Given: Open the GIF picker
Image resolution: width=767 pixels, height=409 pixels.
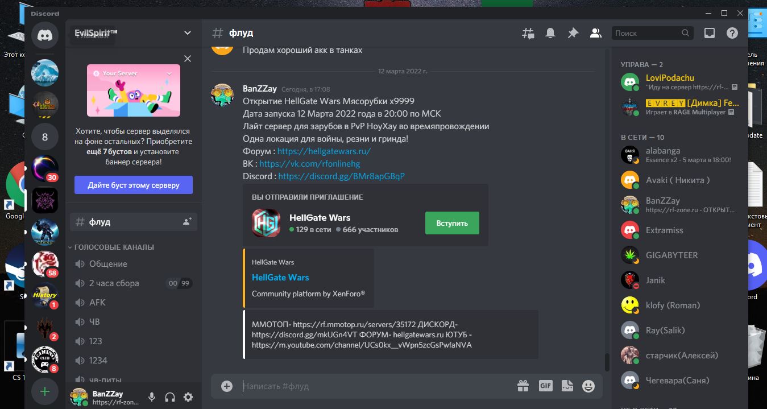Looking at the screenshot, I should (545, 386).
